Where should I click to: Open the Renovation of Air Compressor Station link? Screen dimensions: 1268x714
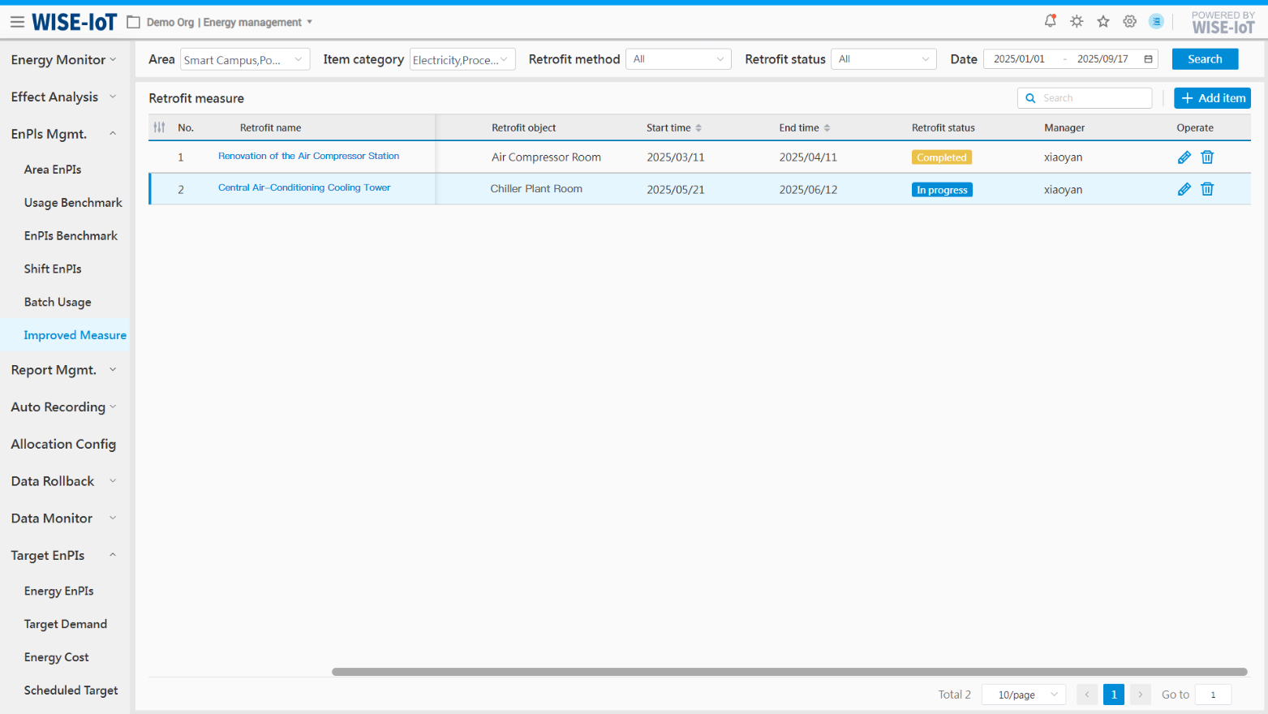[308, 156]
